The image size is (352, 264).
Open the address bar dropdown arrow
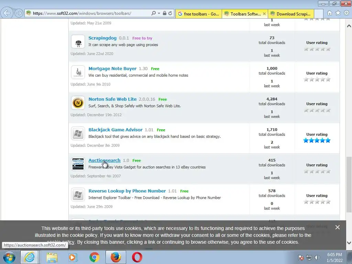click(159, 13)
